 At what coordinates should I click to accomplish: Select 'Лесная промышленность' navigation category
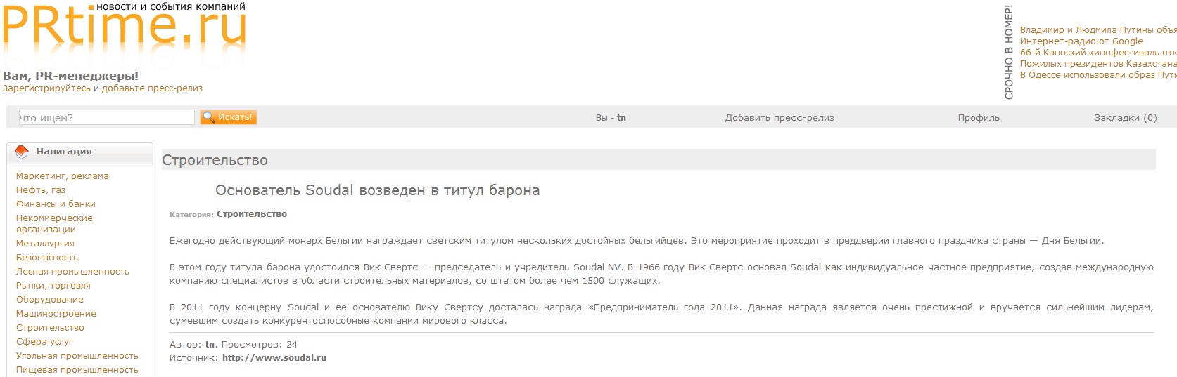tap(72, 271)
